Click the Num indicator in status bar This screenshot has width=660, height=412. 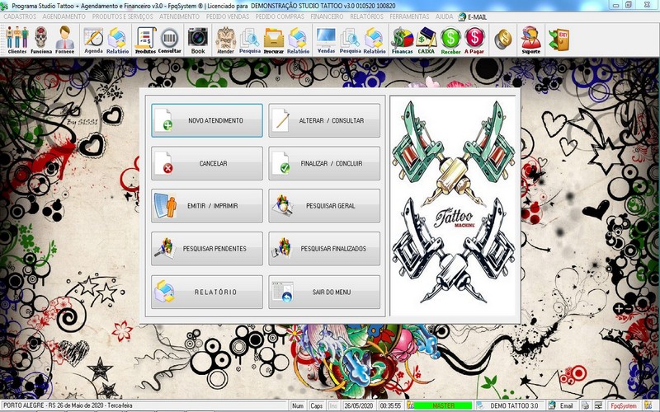click(x=298, y=405)
